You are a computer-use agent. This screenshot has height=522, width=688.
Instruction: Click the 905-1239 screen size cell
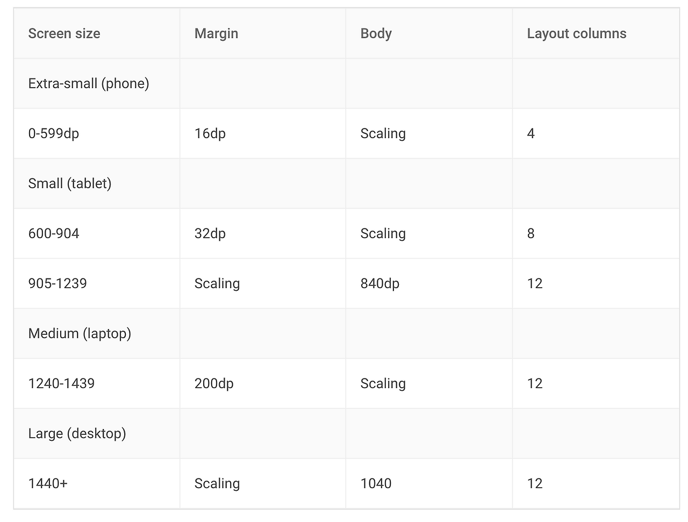click(58, 283)
